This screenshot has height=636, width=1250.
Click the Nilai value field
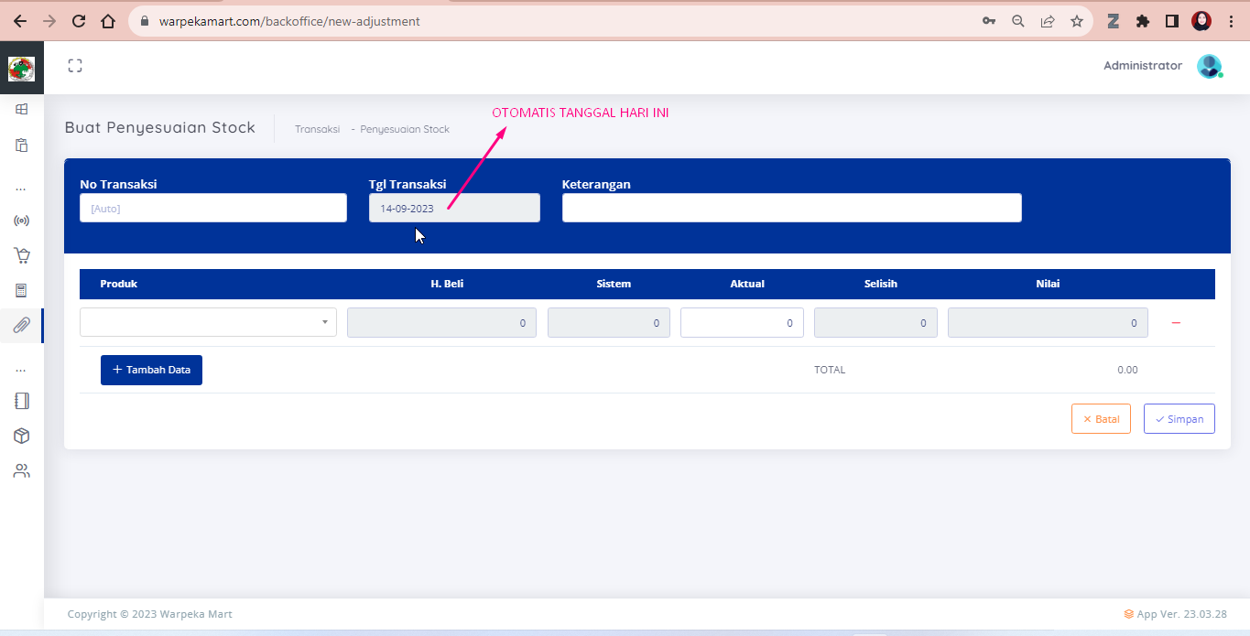(1048, 322)
